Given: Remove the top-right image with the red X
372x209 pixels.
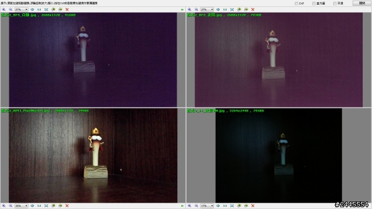Looking at the screenshot, I should click(253, 9).
